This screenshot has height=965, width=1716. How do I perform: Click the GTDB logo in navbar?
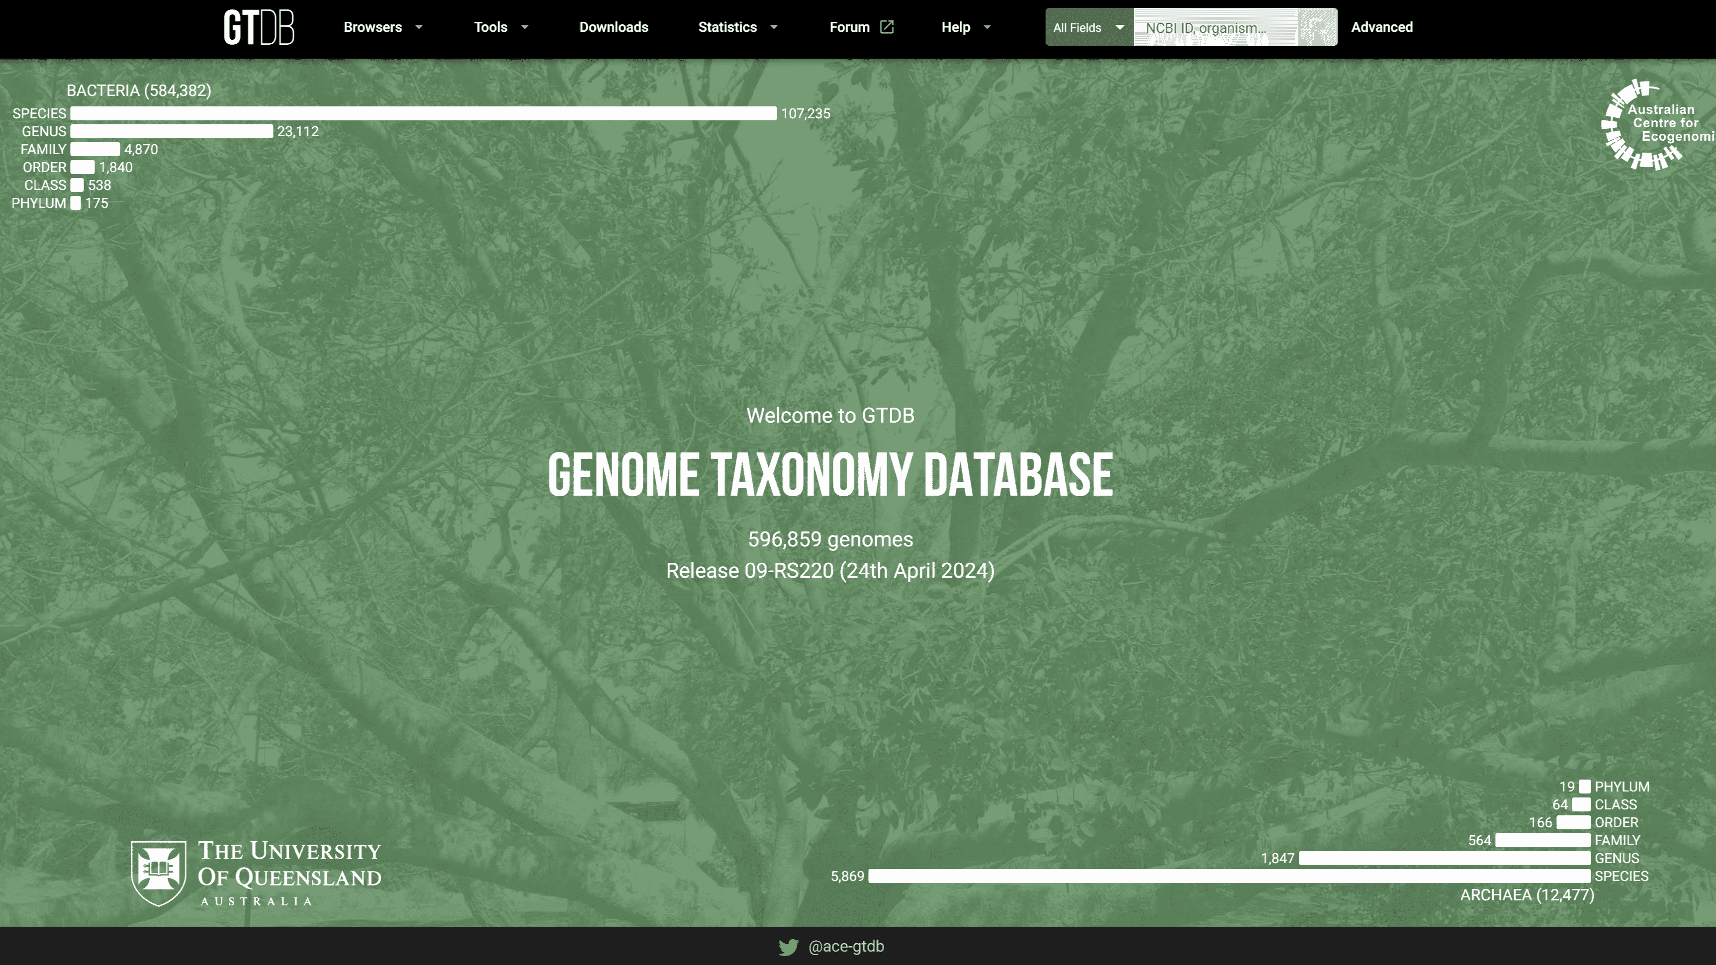[x=259, y=27]
